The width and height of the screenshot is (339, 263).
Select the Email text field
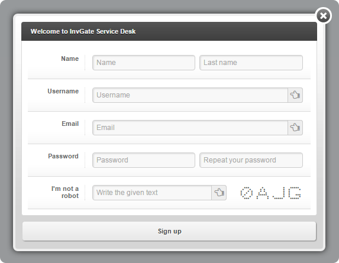[190, 128]
